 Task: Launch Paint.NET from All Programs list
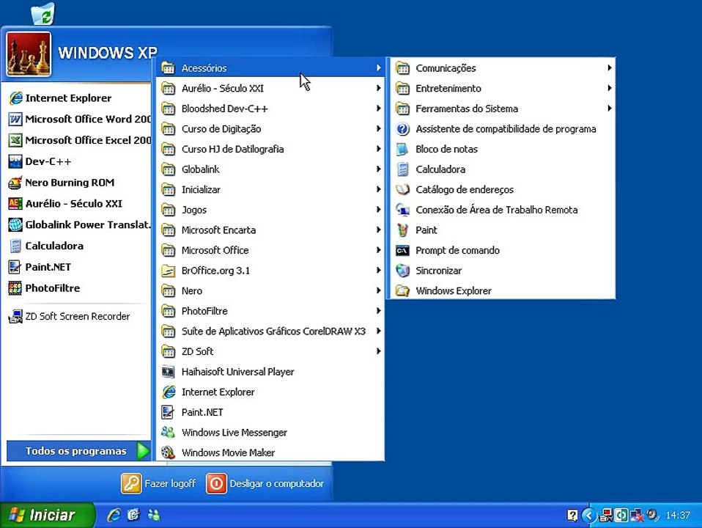270,412
